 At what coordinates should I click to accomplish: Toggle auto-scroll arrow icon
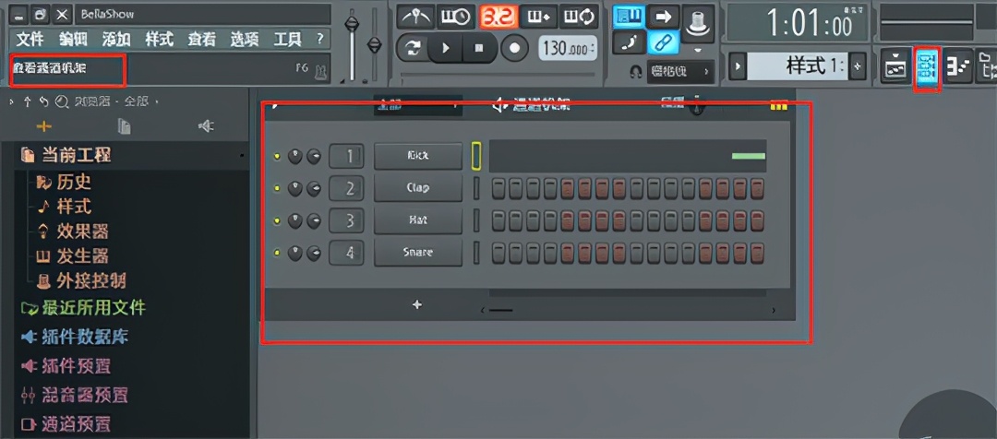click(x=663, y=17)
